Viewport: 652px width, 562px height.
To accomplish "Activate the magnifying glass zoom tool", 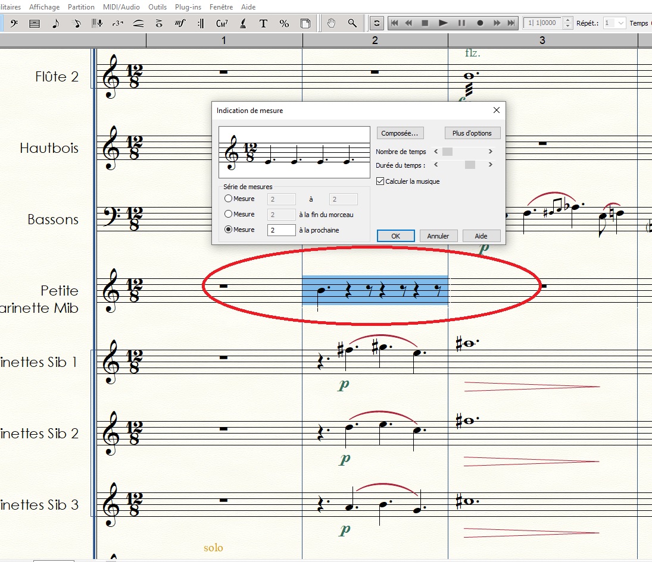I will tap(352, 23).
